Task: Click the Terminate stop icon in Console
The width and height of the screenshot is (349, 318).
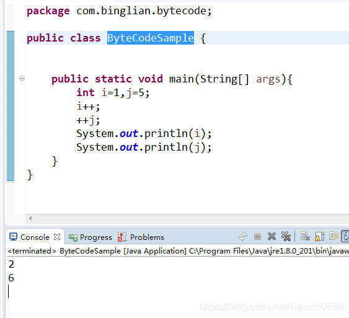Action: [x=257, y=237]
